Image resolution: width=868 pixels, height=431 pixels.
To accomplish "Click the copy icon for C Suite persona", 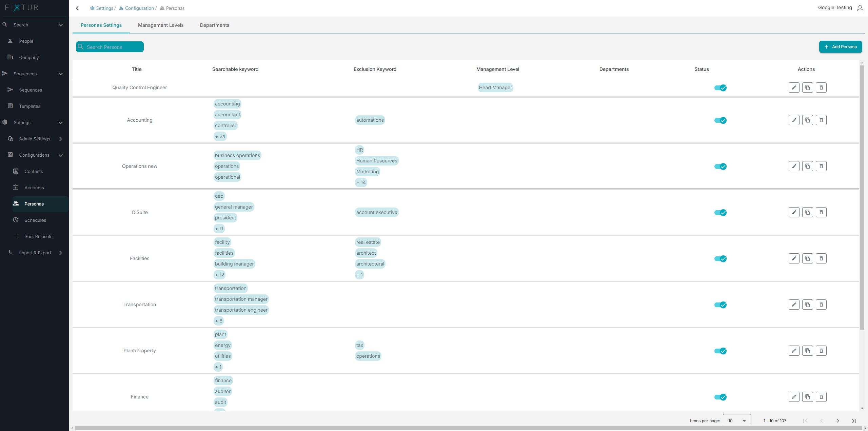I will point(807,212).
